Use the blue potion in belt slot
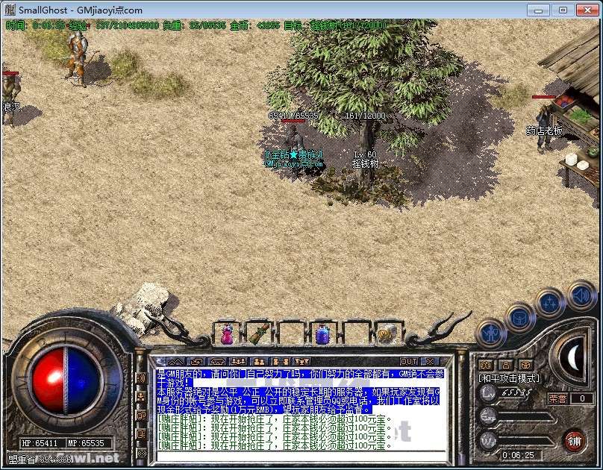This screenshot has width=603, height=470. pyautogui.click(x=322, y=335)
